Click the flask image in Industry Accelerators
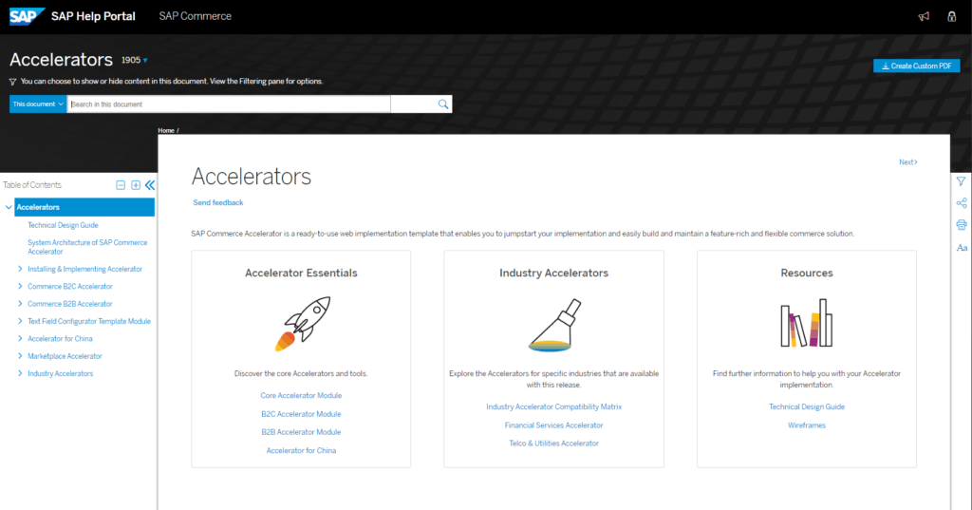 click(x=554, y=325)
